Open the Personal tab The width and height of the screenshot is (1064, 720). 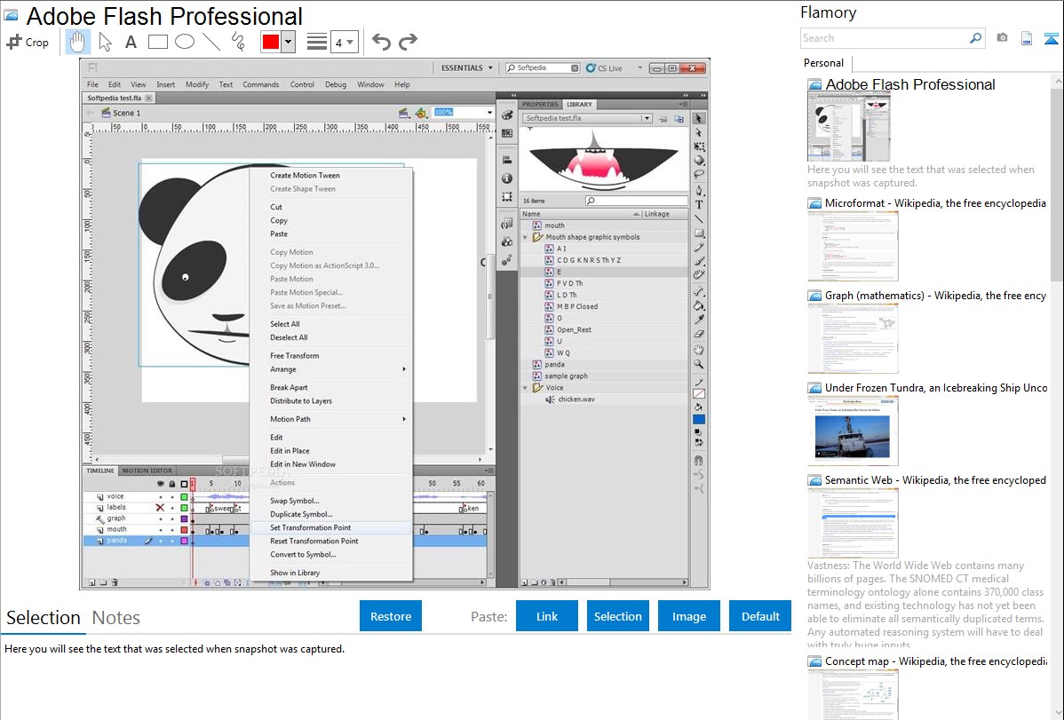[x=824, y=63]
